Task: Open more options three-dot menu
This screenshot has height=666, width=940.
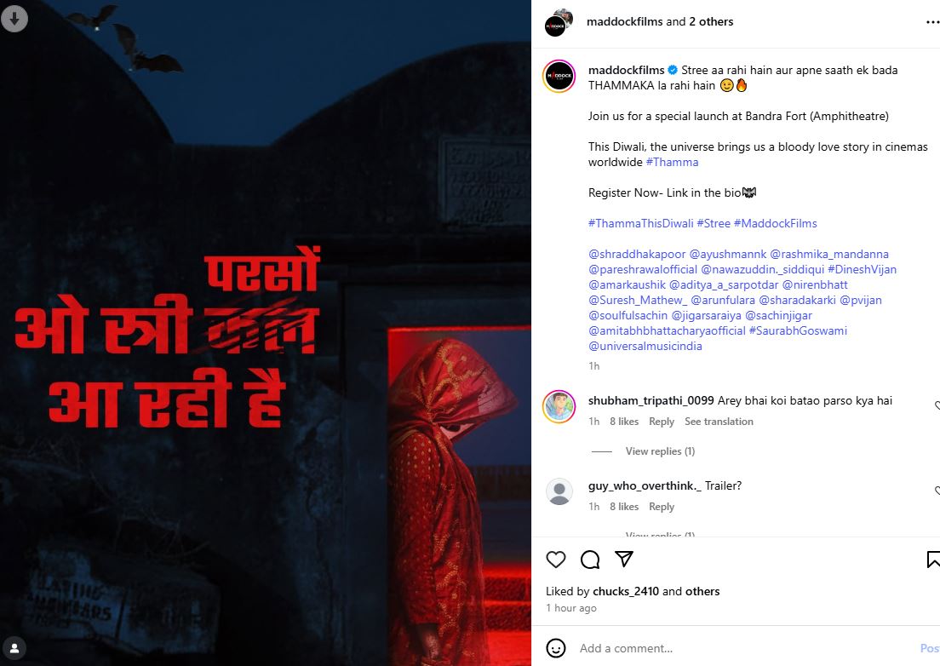Action: click(x=933, y=22)
